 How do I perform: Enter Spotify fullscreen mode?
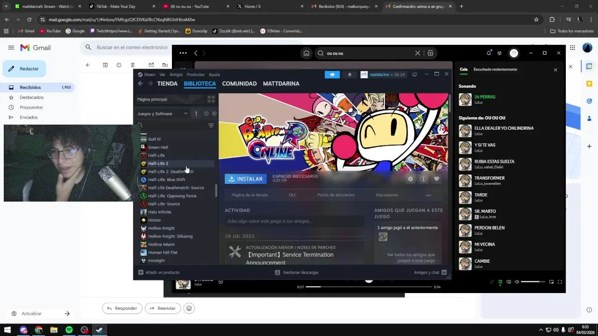pyautogui.click(x=560, y=282)
